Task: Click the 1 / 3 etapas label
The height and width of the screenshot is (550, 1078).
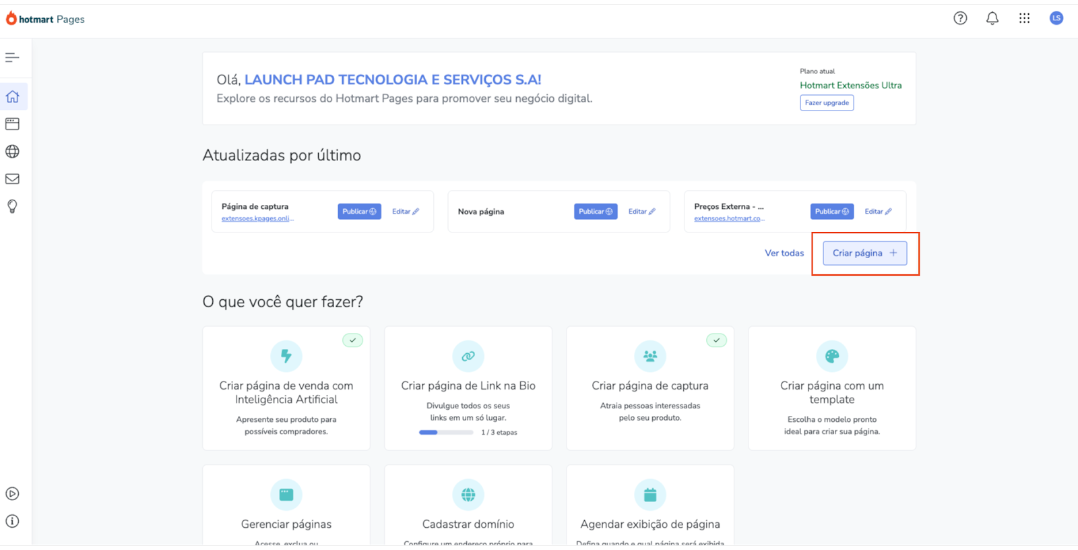Action: (x=499, y=433)
